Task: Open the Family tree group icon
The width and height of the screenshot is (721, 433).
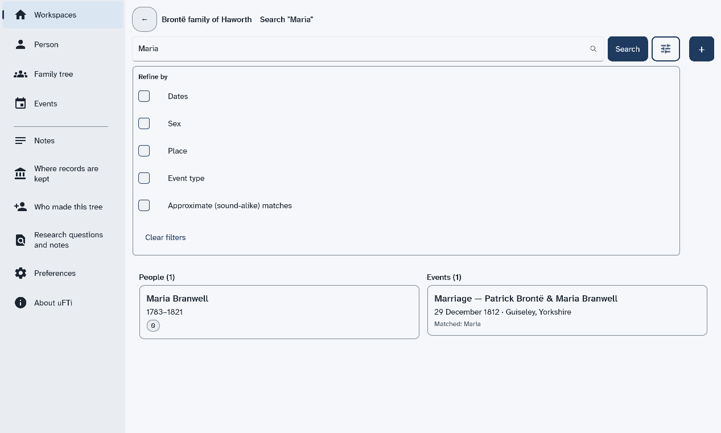Action: 20,74
